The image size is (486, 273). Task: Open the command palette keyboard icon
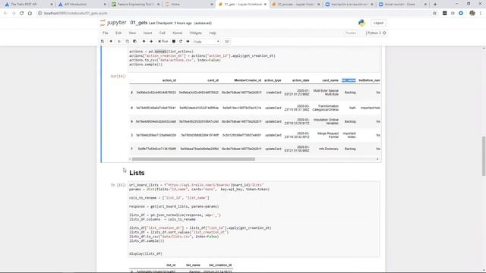tap(227, 42)
